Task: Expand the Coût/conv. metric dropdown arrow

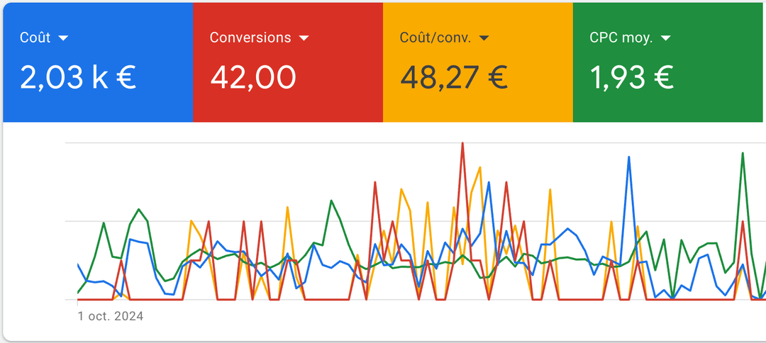Action: 484,38
